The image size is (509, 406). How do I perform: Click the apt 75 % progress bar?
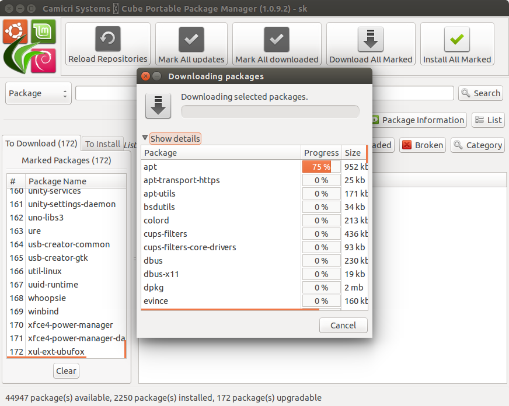(x=321, y=167)
